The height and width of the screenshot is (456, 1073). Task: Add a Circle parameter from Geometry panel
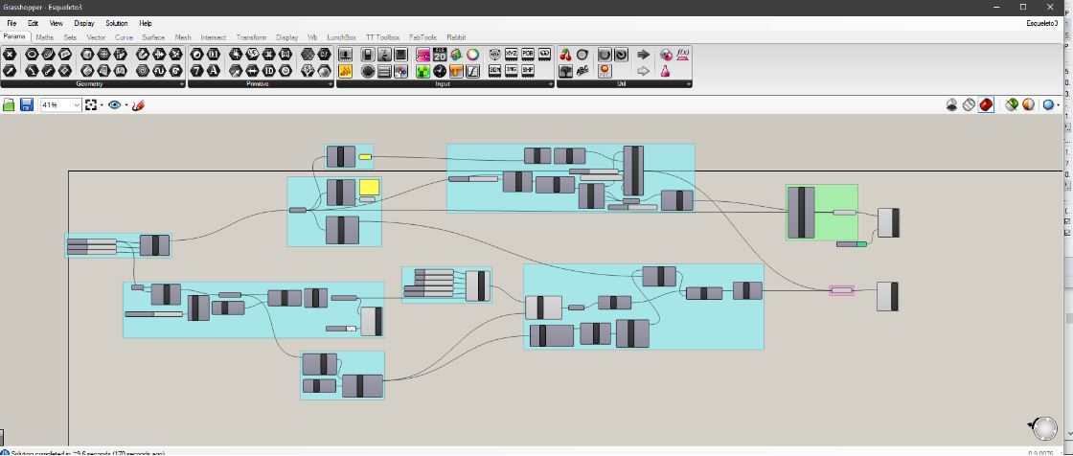pos(31,54)
